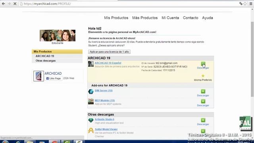This screenshot has height=143, width=254.
Task: Click the ARCHICAD Facebook page logo
Action: 38,76
